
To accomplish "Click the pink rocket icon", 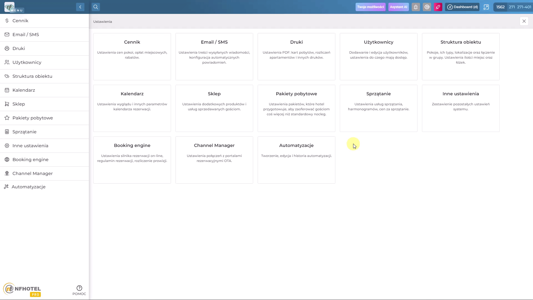I will click(438, 7).
